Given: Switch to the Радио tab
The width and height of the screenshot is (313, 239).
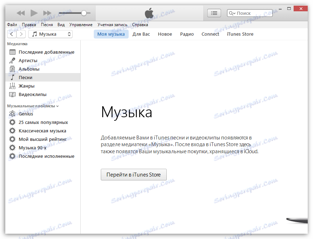Looking at the screenshot, I should coord(187,34).
